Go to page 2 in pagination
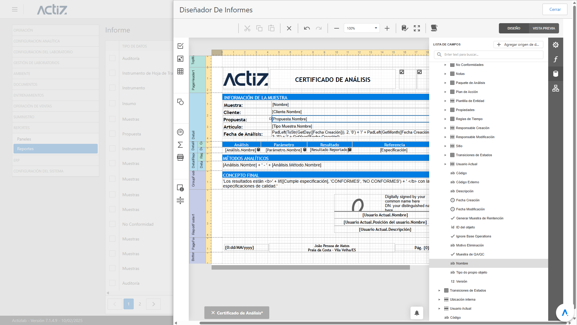Screen dimensions: 577x325 [140, 304]
